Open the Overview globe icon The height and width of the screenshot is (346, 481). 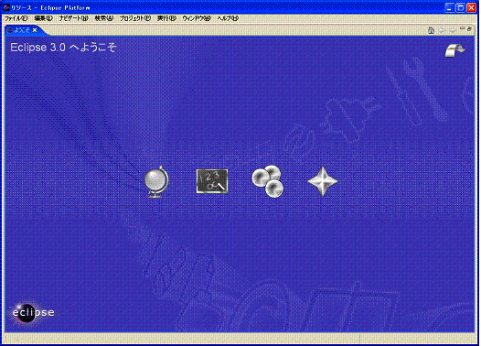tap(156, 181)
